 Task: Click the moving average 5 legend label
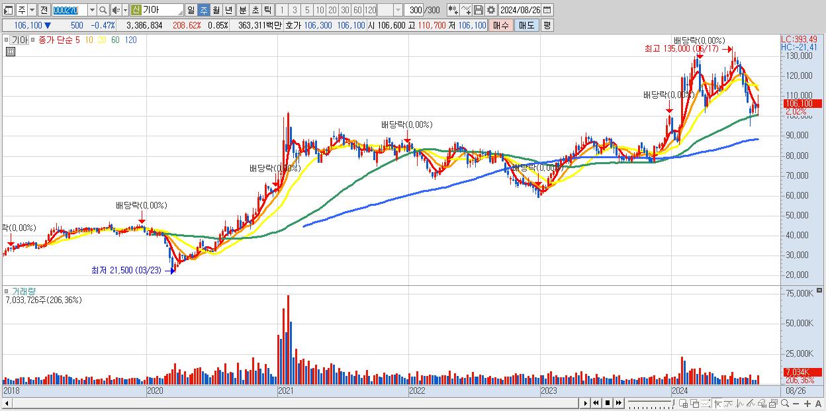point(77,40)
